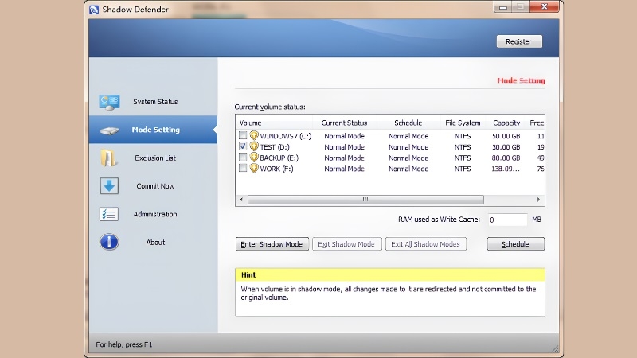Sort by the Current Status column header
Viewport: 637px width, 358px height.
[x=345, y=123]
